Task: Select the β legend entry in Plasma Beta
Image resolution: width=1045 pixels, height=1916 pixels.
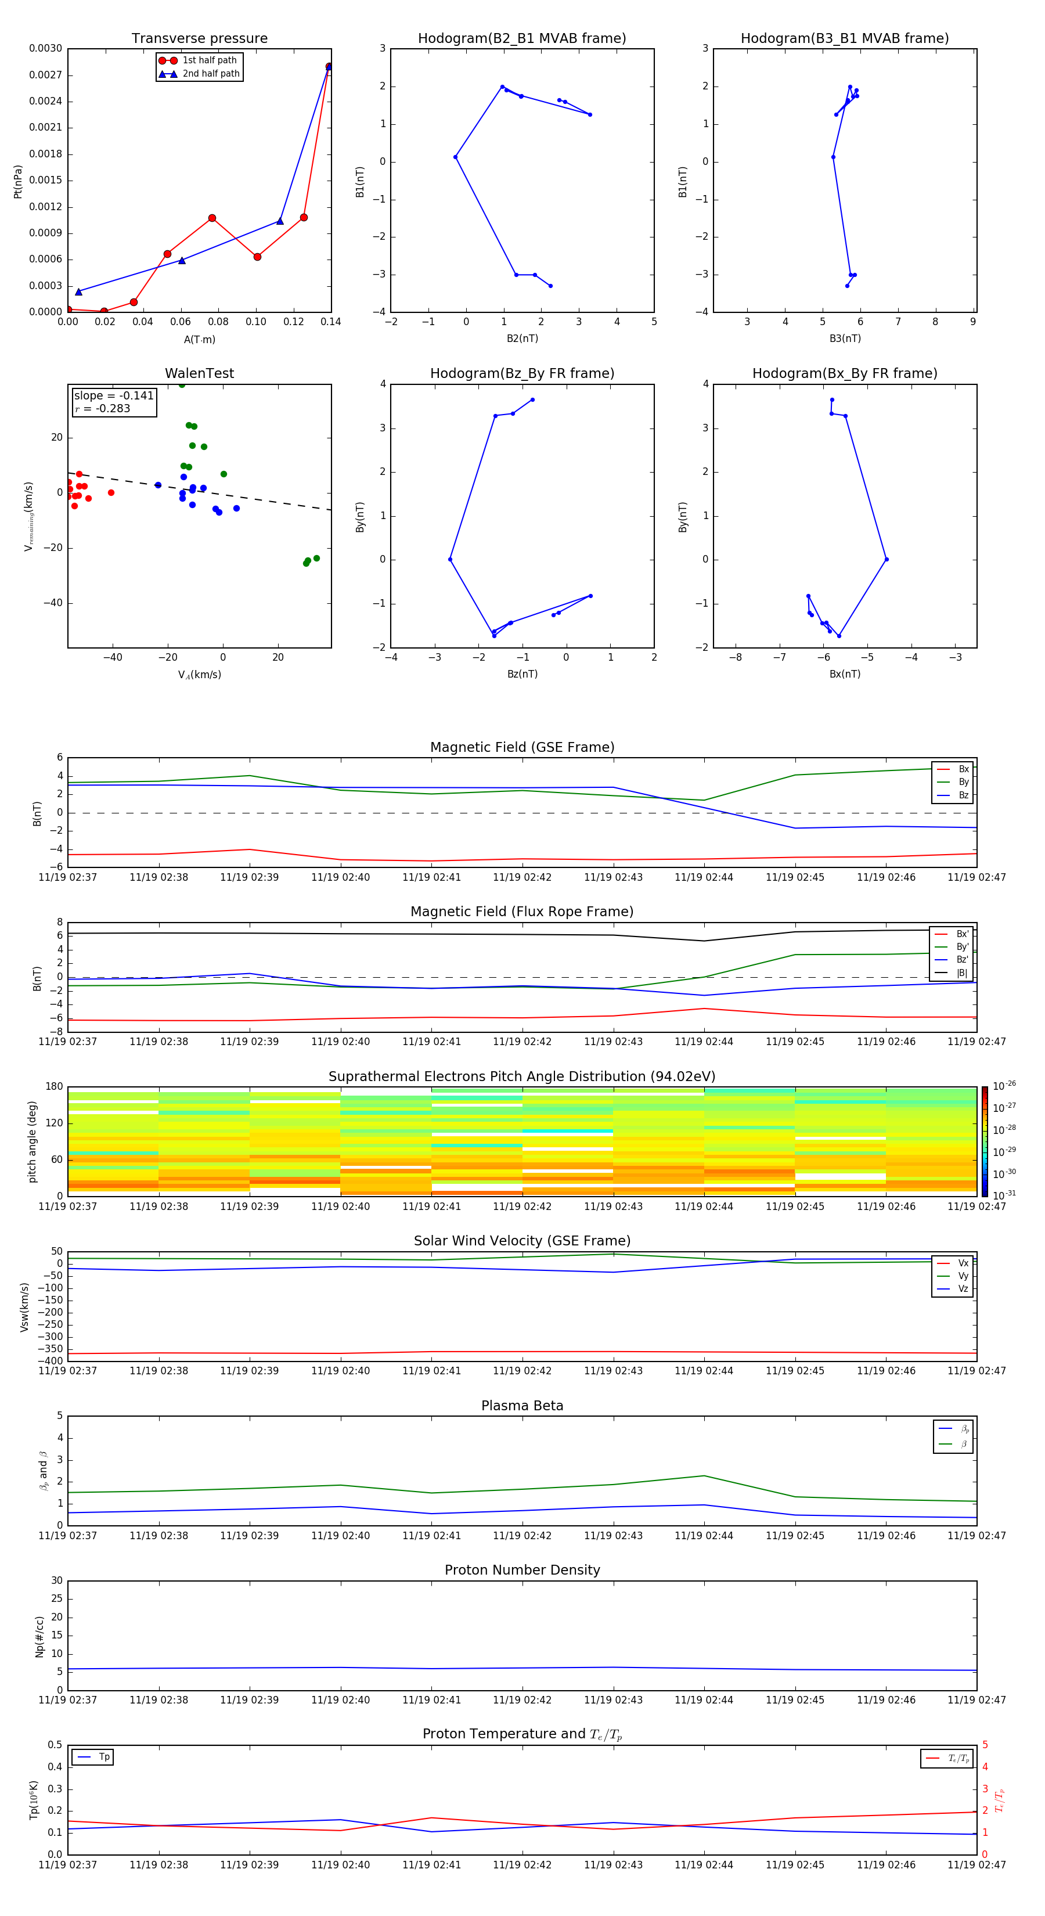Action: coord(953,1444)
